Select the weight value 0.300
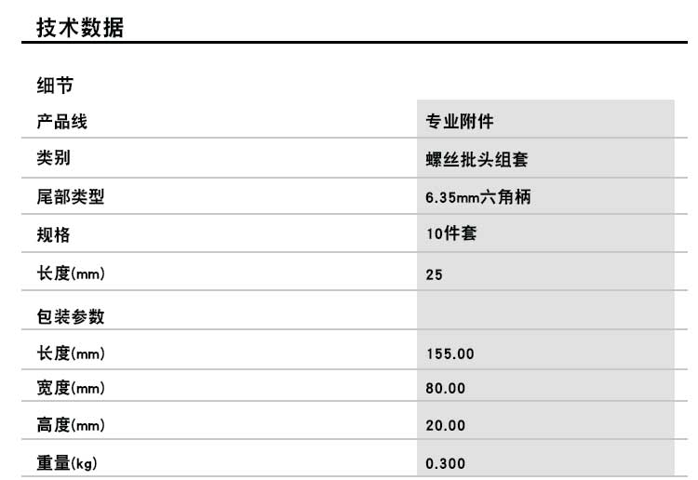 [x=446, y=463]
